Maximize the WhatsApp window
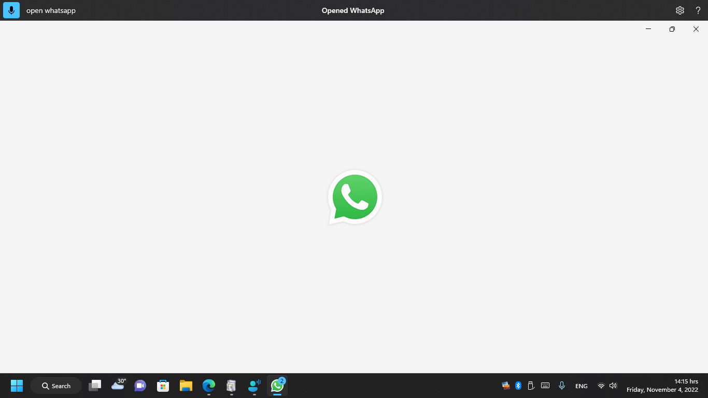 pyautogui.click(x=672, y=29)
